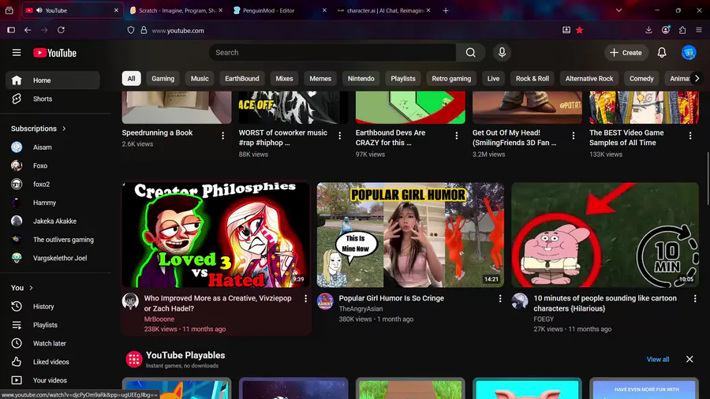Select the Rock & Roll filter chip
Viewport: 710px width, 399px height.
pyautogui.click(x=532, y=78)
